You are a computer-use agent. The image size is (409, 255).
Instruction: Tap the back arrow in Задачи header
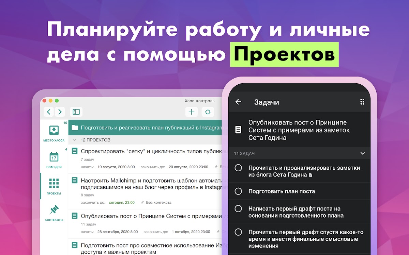238,102
